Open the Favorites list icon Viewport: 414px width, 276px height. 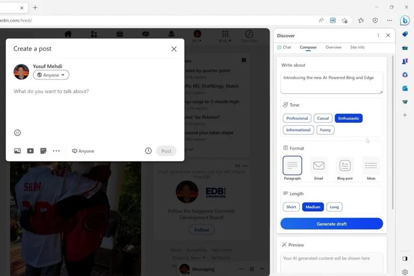[x=361, y=20]
